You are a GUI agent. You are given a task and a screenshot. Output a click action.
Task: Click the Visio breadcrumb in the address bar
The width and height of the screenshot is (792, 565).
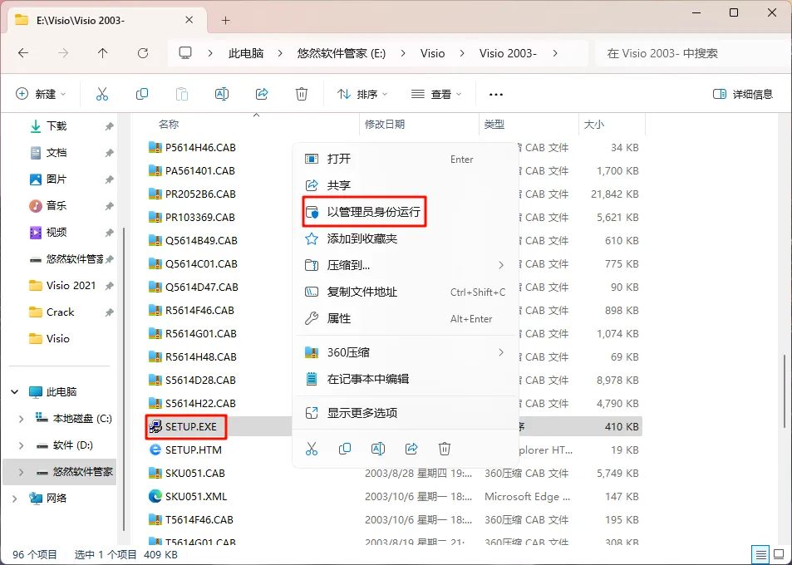pyautogui.click(x=432, y=53)
